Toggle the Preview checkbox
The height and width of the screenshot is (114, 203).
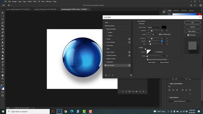188,35
